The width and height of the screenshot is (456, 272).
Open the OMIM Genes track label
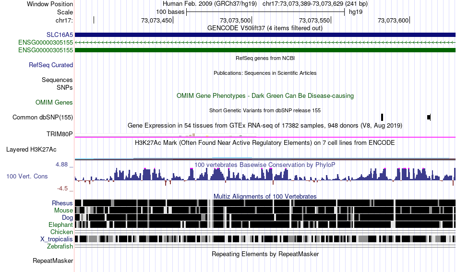(x=54, y=103)
